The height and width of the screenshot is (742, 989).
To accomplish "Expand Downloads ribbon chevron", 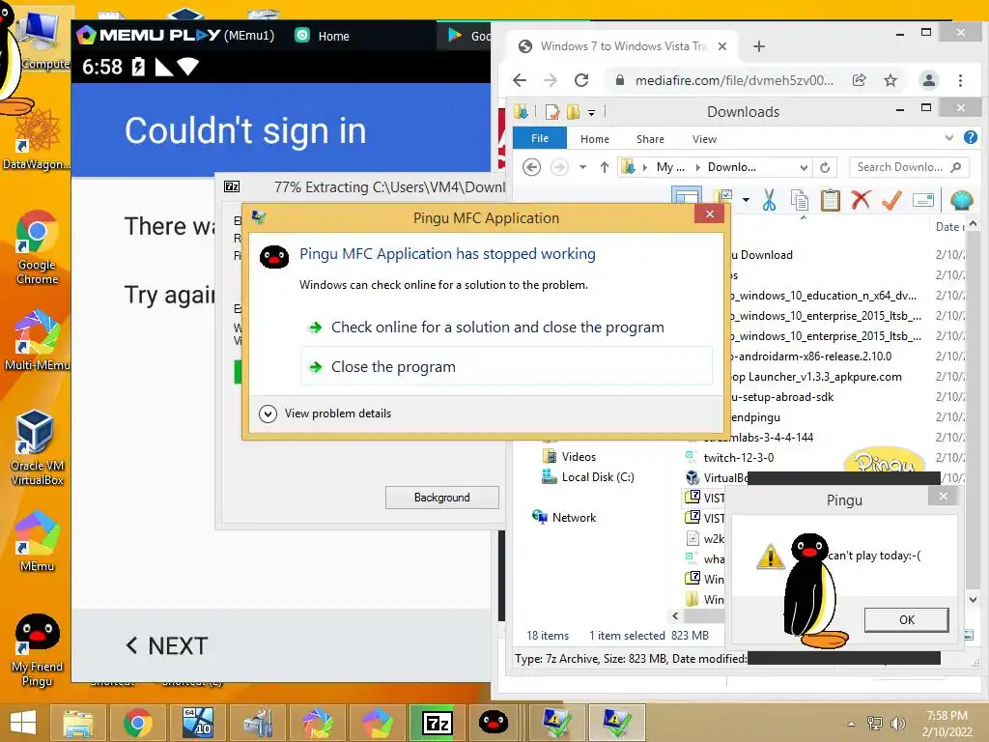I will coord(948,137).
